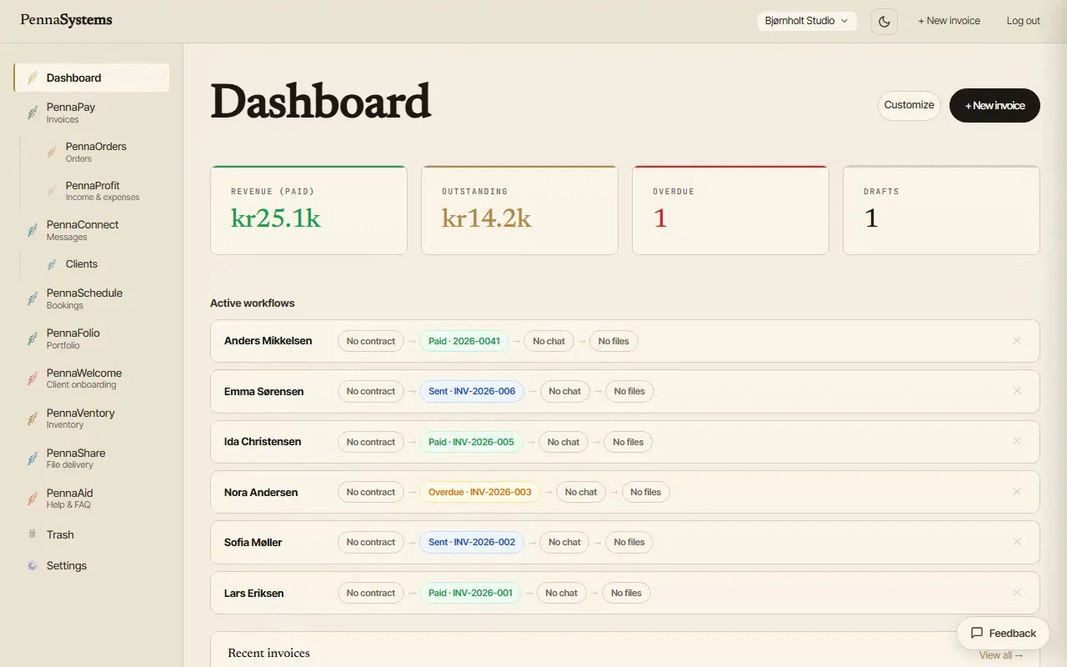This screenshot has height=667, width=1067.
Task: Open the Revenue (Paid) kr25.1k card
Action: tap(308, 210)
